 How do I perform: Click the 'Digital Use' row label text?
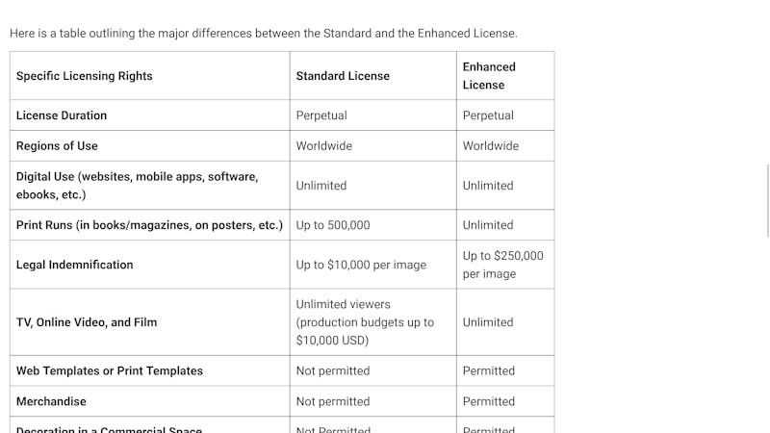tap(137, 186)
